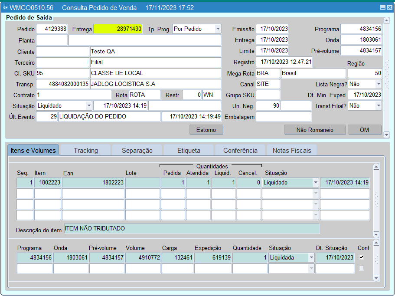This screenshot has width=395, height=296.
Task: Click the OM button
Action: [364, 130]
